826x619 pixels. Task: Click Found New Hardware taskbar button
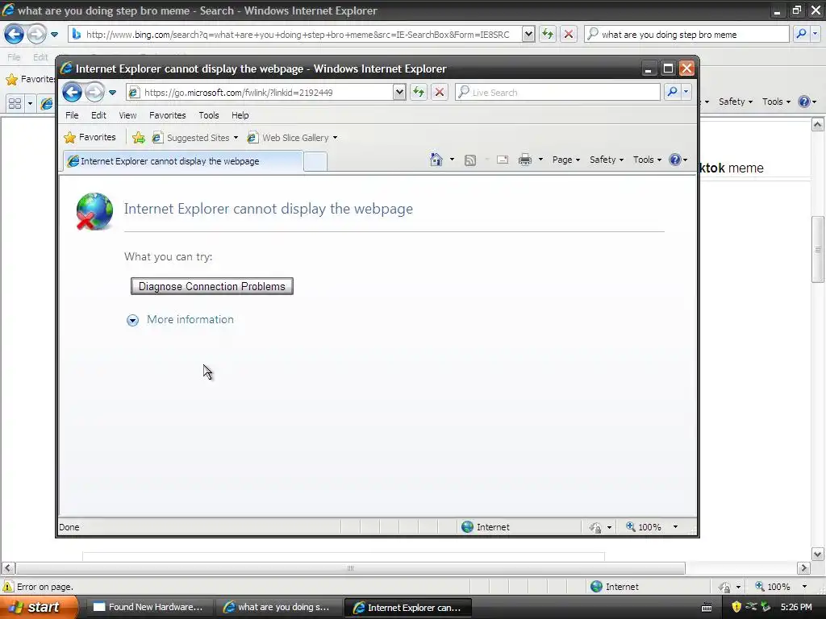pos(148,607)
